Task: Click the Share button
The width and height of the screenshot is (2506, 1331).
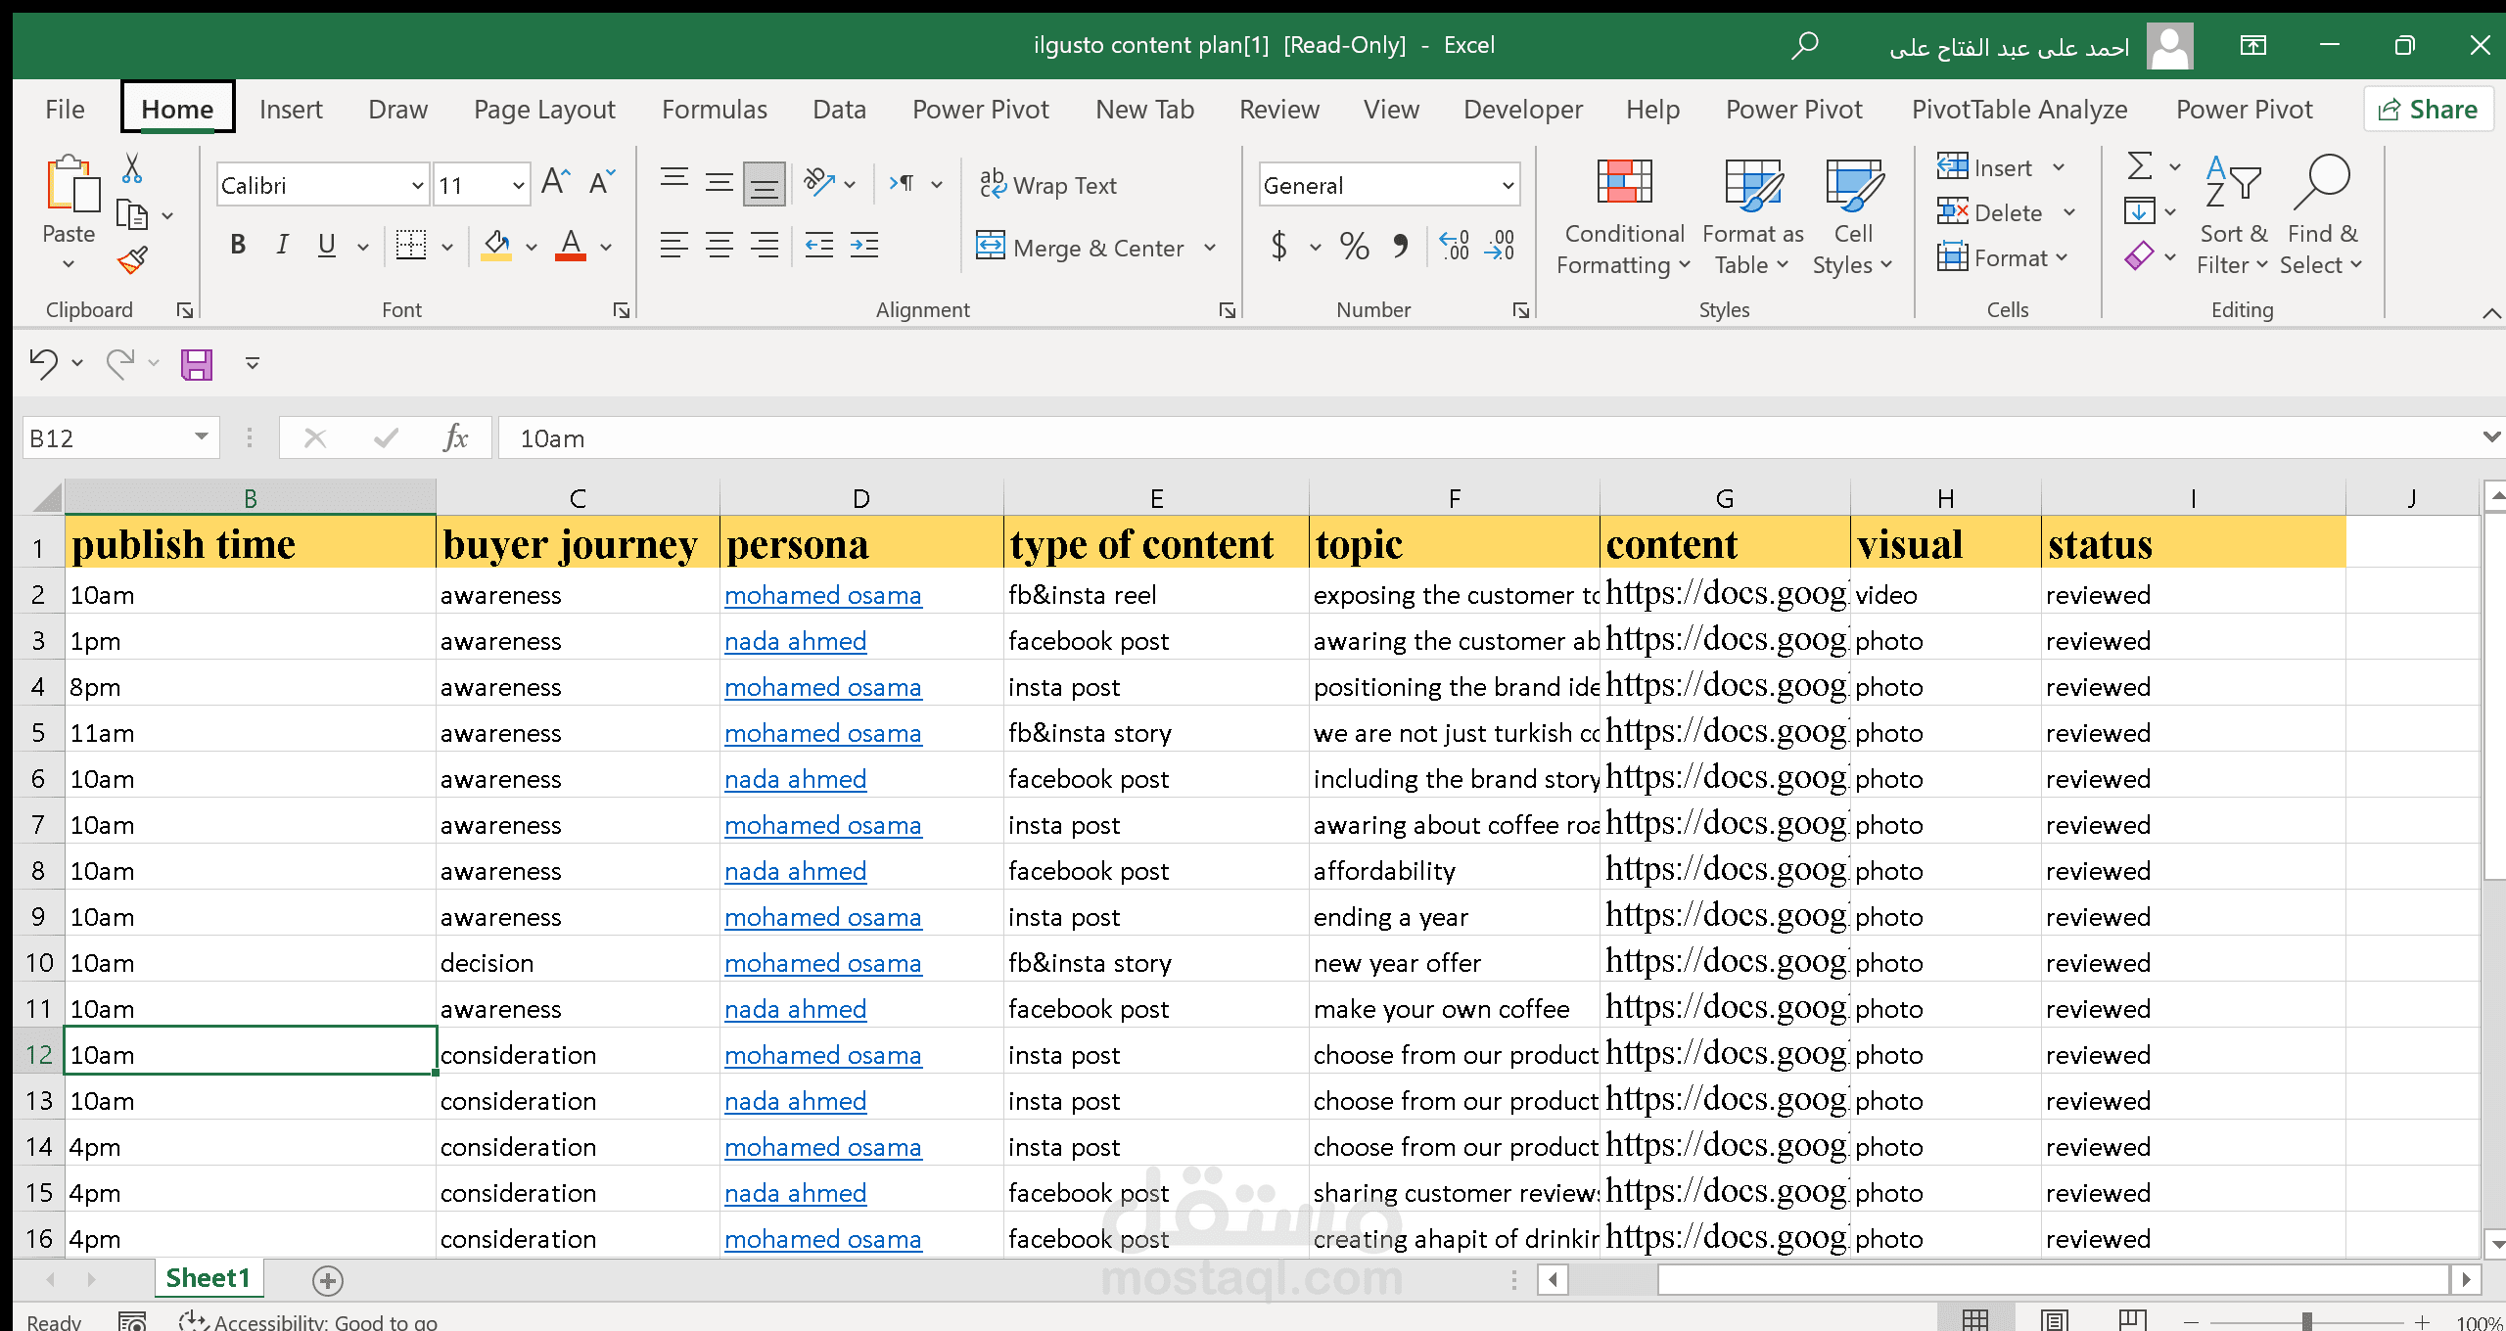Action: 2429,110
